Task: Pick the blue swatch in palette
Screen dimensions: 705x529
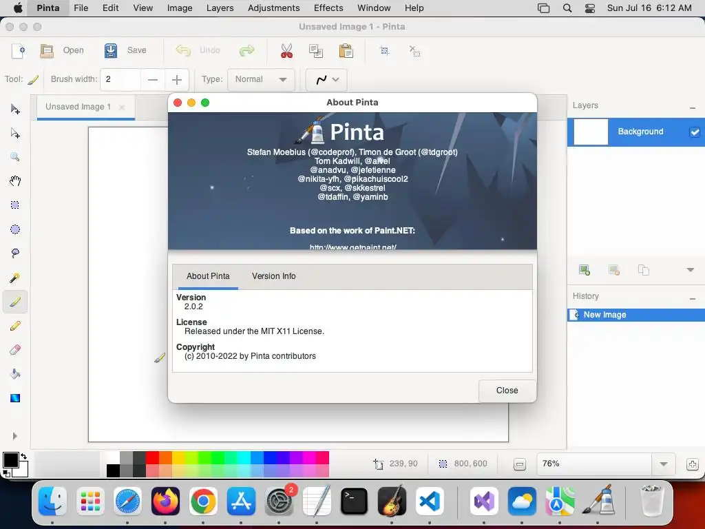Action: 270,457
